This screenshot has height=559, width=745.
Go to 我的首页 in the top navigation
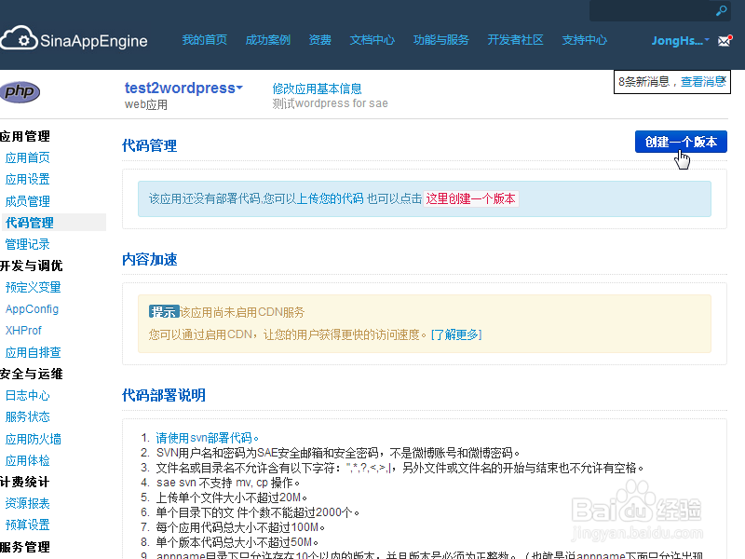204,40
